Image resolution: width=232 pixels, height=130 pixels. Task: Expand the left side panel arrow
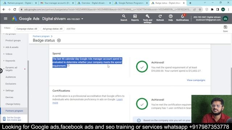coord(1,71)
